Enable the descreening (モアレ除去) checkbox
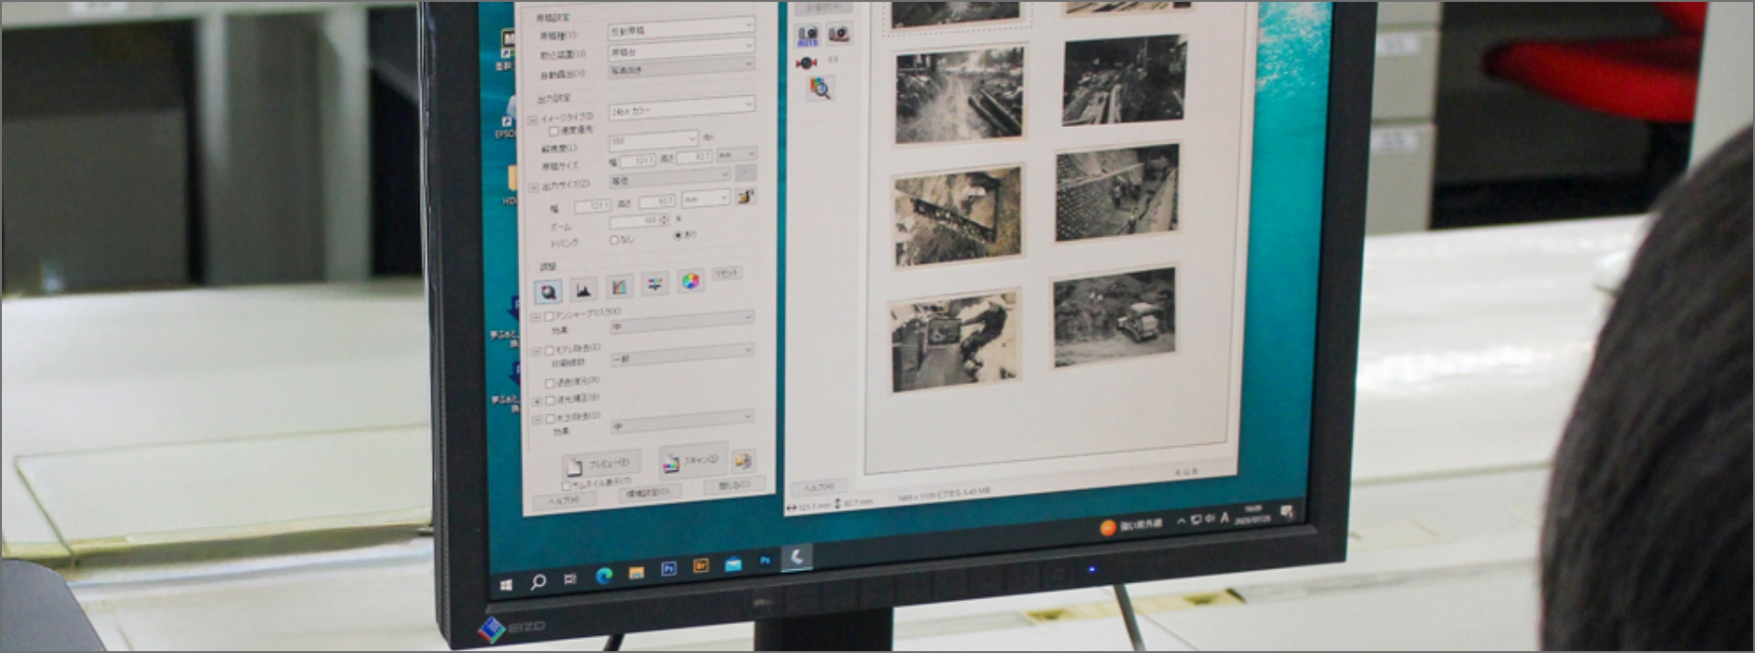The height and width of the screenshot is (653, 1755). pos(550,351)
